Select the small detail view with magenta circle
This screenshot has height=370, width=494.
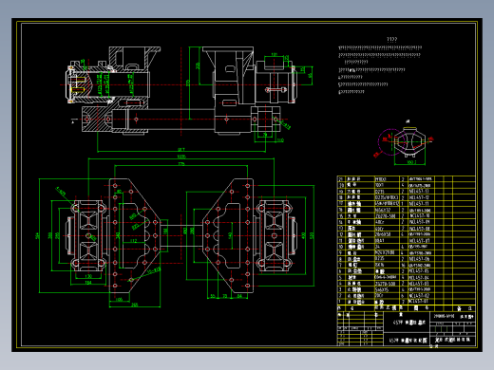pyautogui.click(x=403, y=143)
